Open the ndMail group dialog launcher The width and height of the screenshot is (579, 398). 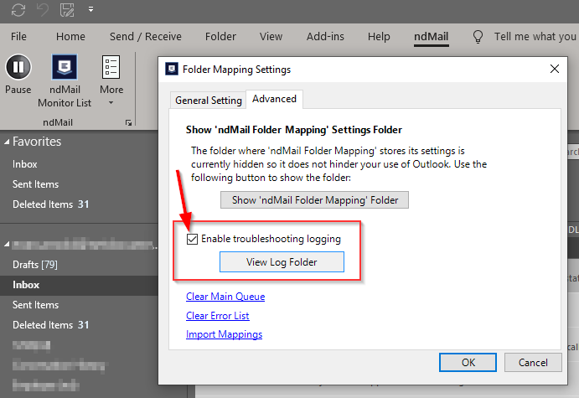click(128, 122)
